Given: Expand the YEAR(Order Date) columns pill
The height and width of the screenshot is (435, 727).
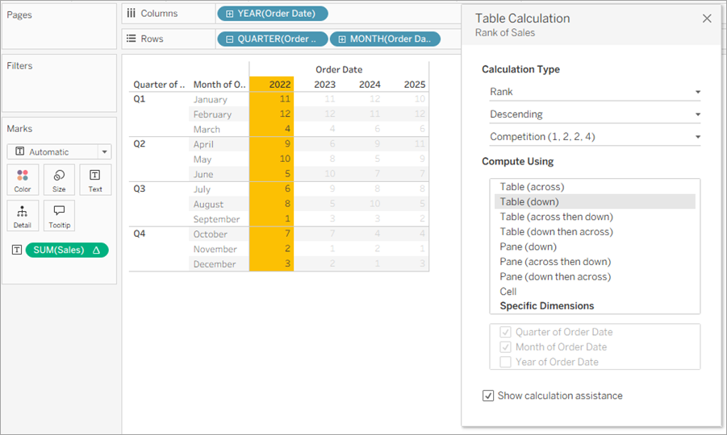Looking at the screenshot, I should 229,14.
